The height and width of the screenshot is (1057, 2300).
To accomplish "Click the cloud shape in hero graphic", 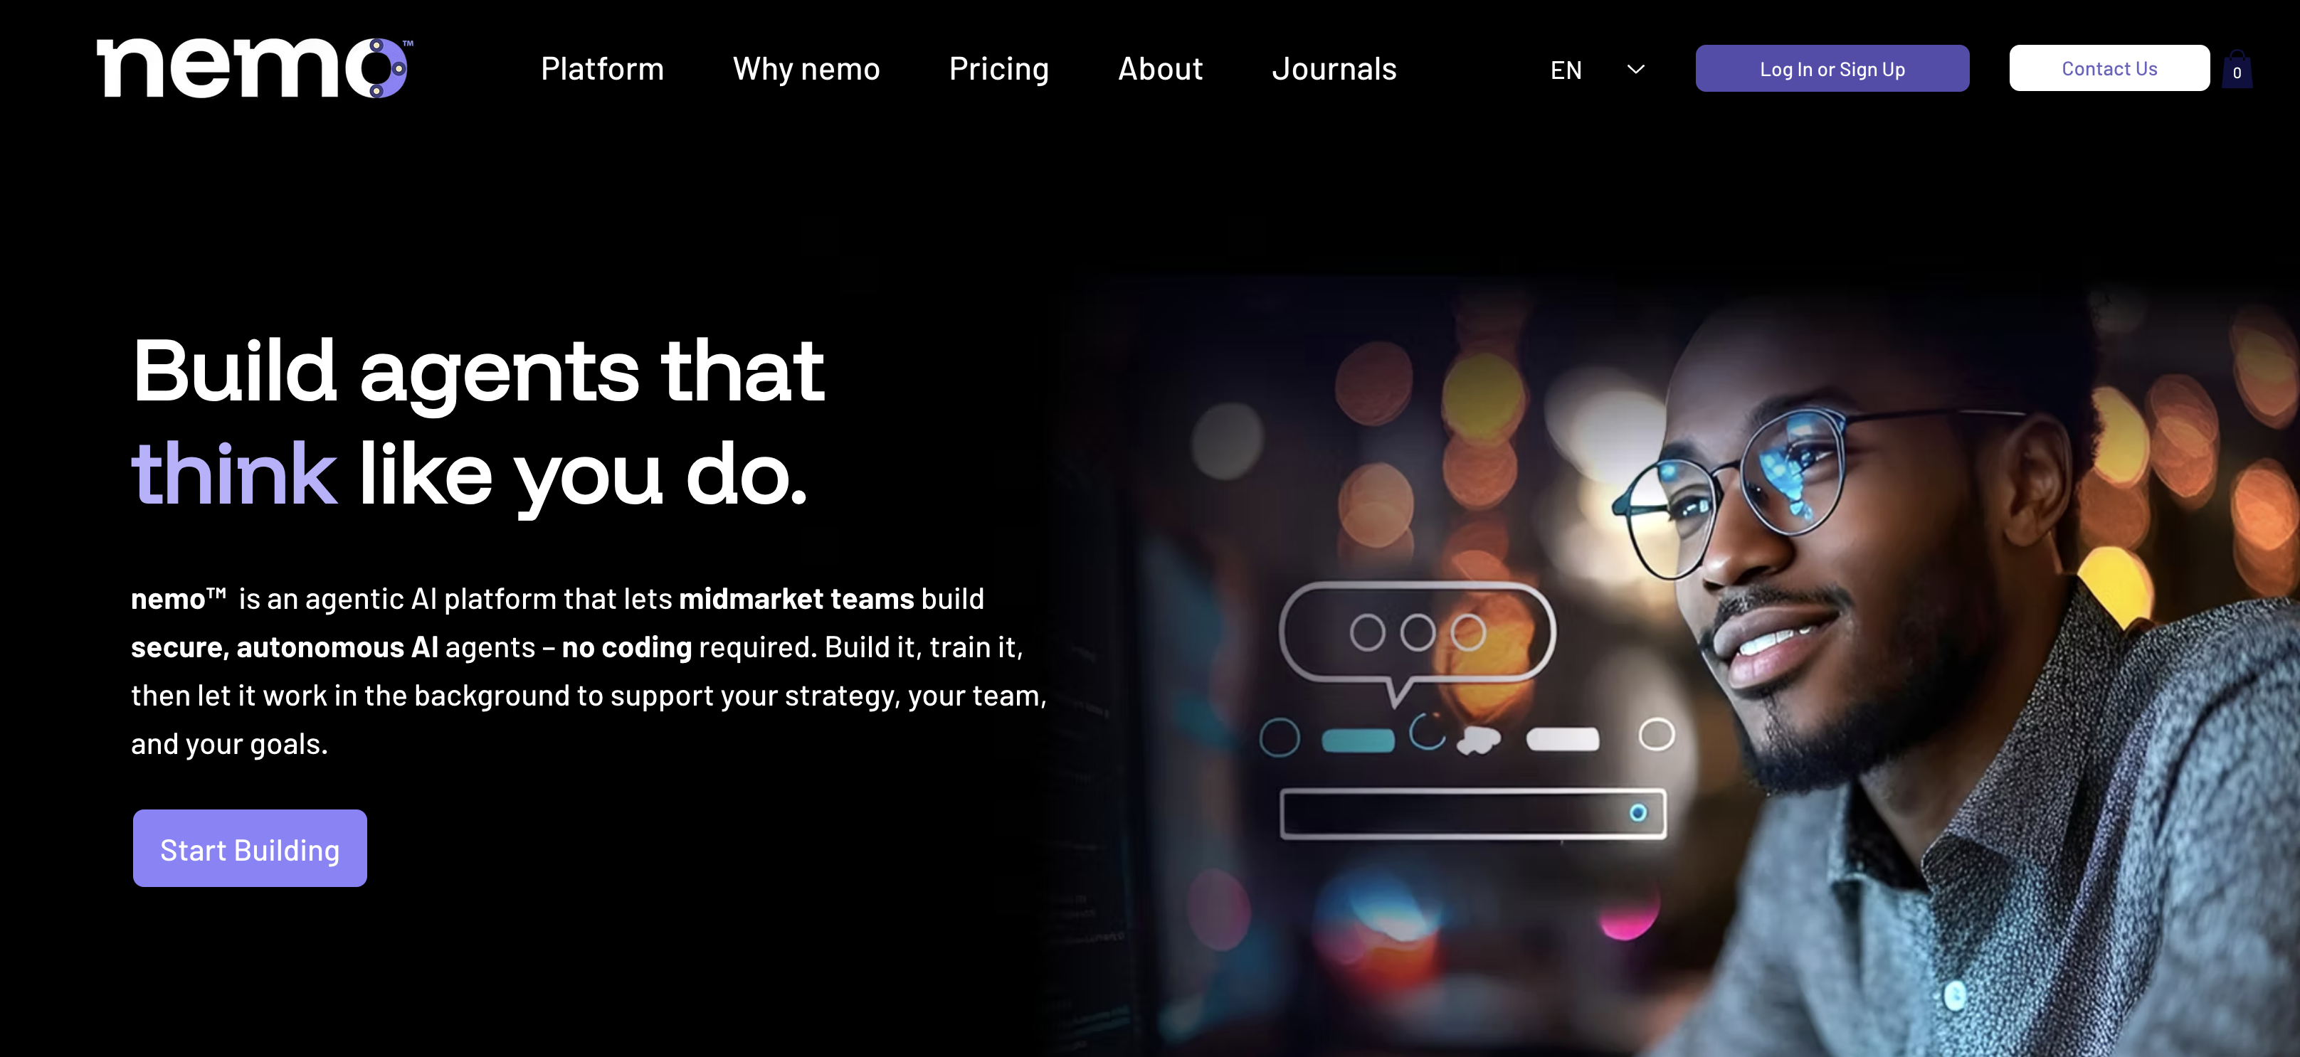I will click(x=1479, y=740).
